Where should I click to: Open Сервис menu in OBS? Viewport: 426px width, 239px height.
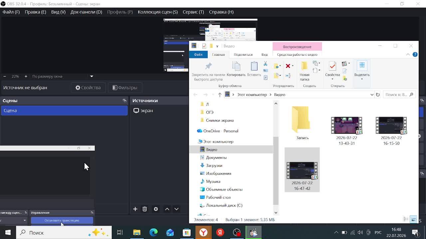(x=193, y=12)
